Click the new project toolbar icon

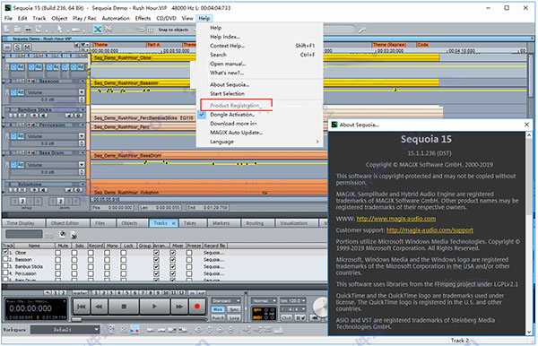point(7,30)
